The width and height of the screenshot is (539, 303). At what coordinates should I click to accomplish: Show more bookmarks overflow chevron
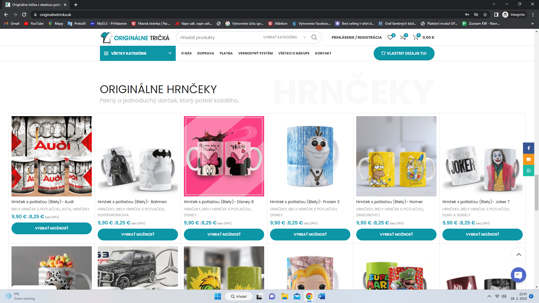(533, 24)
